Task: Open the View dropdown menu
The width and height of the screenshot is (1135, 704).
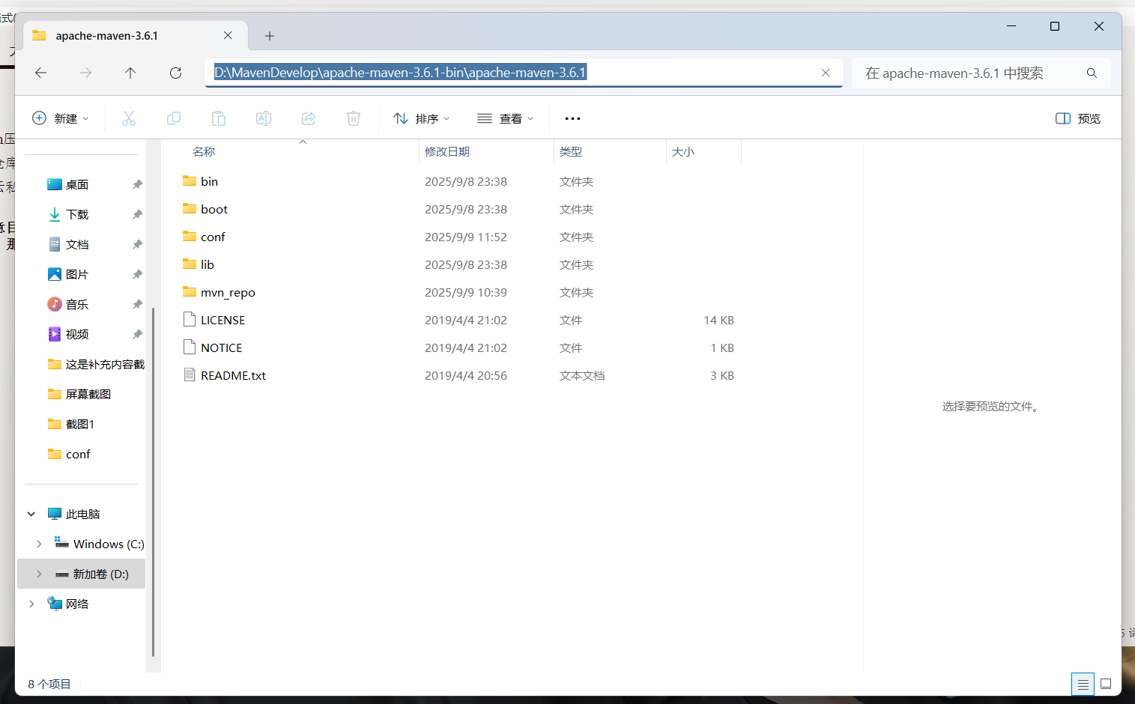Action: [x=506, y=118]
